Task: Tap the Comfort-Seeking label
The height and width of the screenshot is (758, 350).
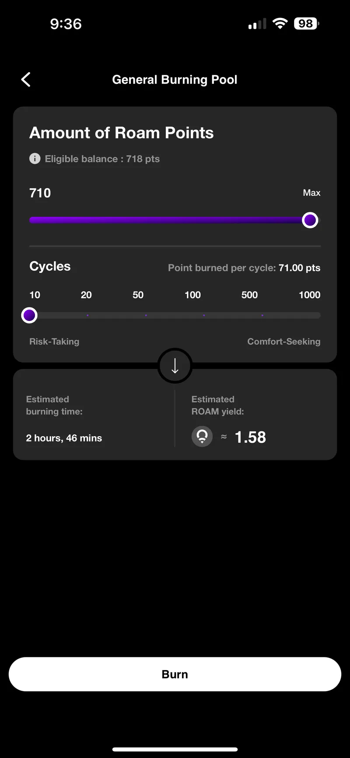Action: pyautogui.click(x=283, y=341)
